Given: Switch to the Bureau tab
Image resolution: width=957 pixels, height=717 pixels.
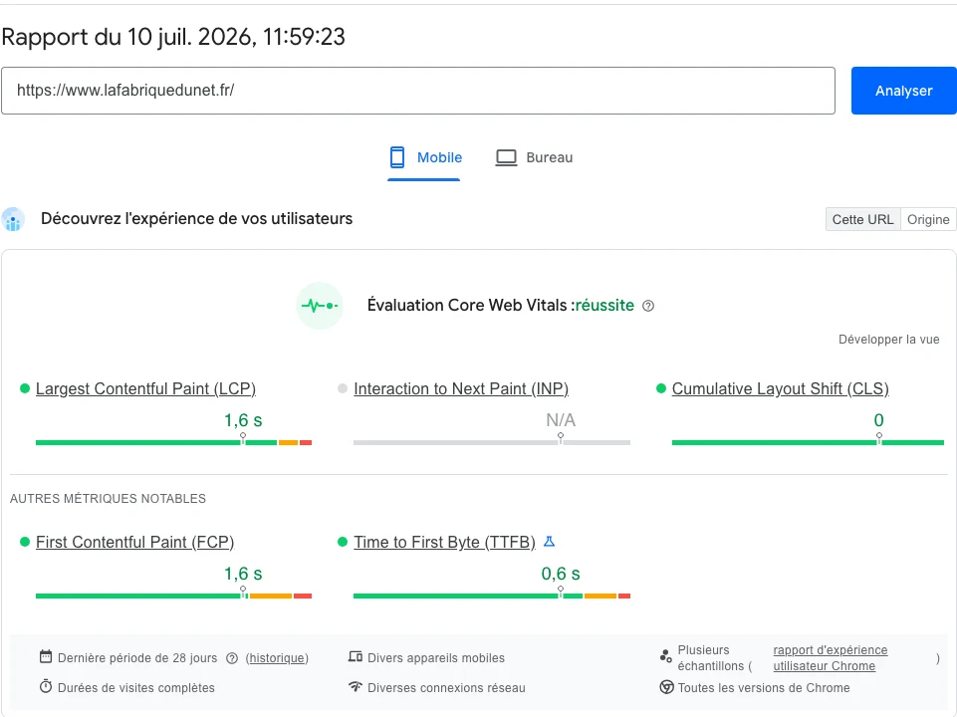Looking at the screenshot, I should click(x=534, y=157).
